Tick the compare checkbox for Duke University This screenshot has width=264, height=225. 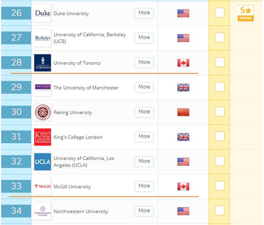click(220, 13)
